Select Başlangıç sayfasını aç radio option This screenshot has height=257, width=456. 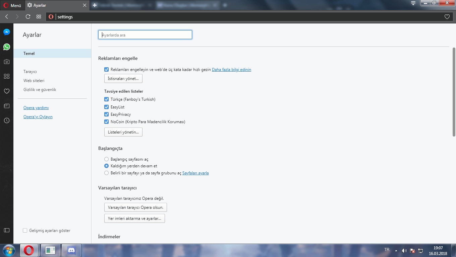coord(107,159)
